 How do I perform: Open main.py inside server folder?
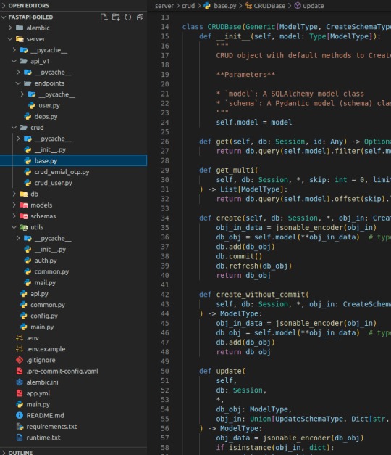pos(42,327)
